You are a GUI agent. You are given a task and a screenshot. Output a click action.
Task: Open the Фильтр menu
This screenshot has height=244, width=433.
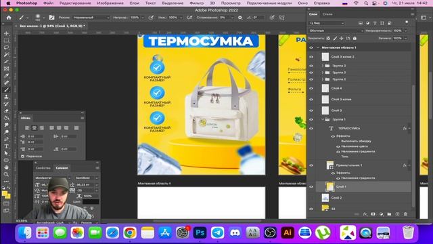[197, 3]
